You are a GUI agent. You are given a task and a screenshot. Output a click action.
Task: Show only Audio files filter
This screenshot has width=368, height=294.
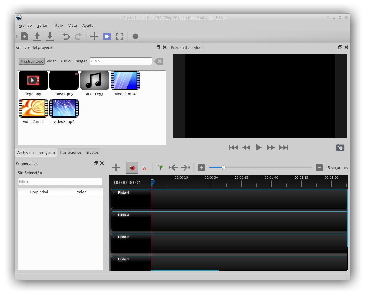(x=65, y=61)
